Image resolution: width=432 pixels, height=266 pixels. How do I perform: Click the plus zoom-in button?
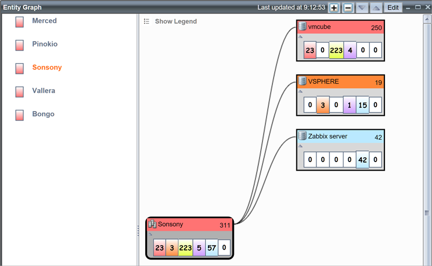tap(334, 8)
